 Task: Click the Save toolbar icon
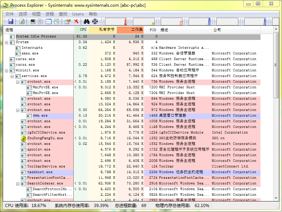[11, 22]
